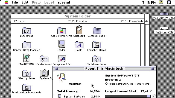Click the System Folder window title bar
The width and height of the screenshot is (175, 98).
tap(78, 16)
